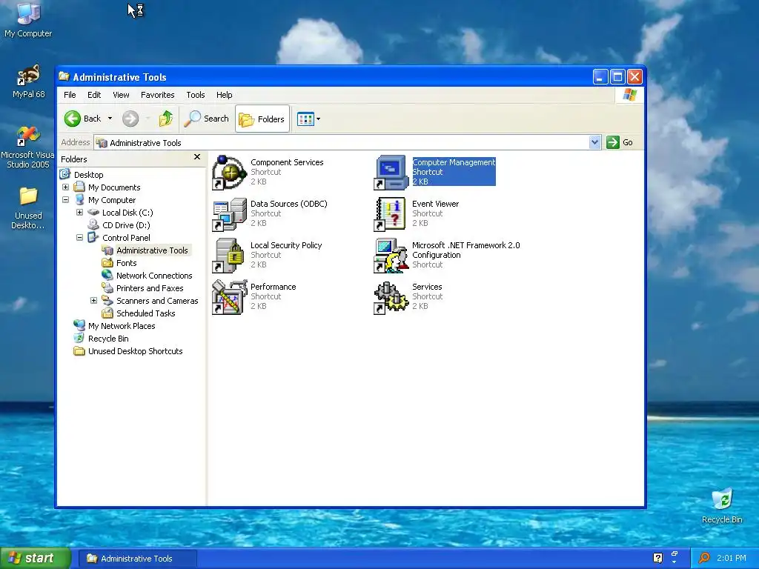Open the Back history dropdown arrow

110,119
